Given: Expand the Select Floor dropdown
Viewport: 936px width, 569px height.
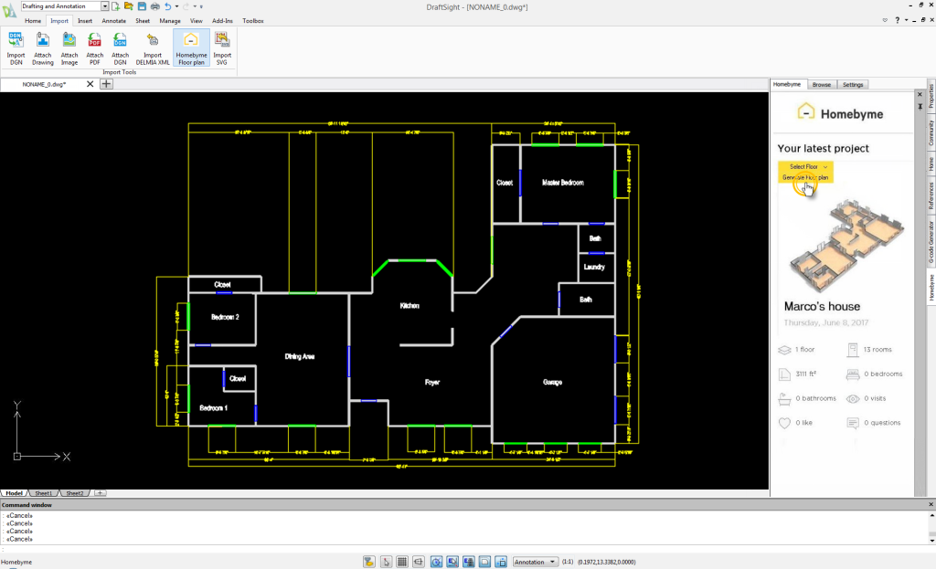Looking at the screenshot, I should [x=805, y=166].
